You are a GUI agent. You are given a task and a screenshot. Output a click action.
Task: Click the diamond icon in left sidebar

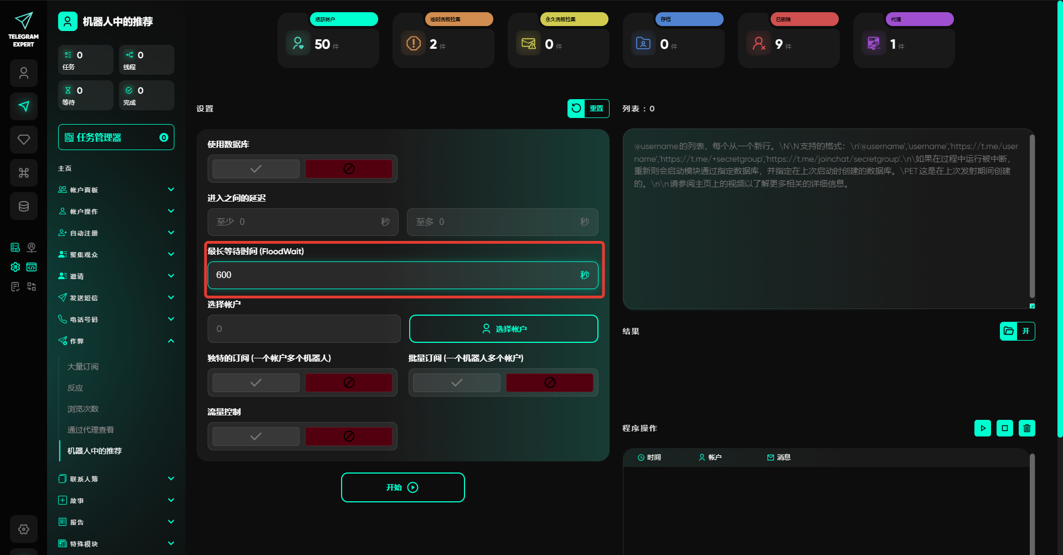coord(24,140)
